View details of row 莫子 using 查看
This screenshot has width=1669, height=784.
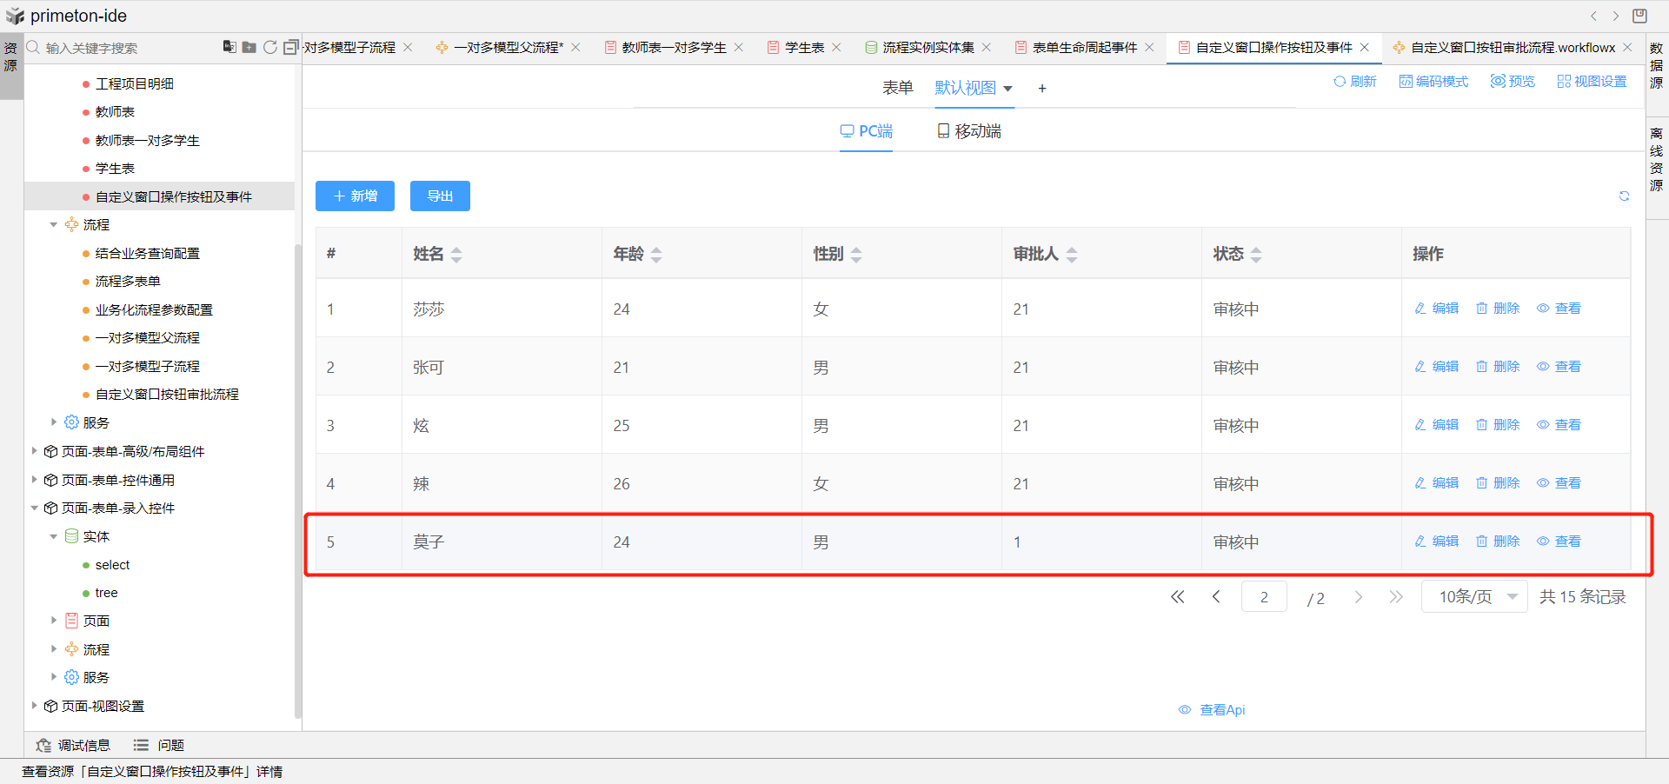tap(1559, 541)
